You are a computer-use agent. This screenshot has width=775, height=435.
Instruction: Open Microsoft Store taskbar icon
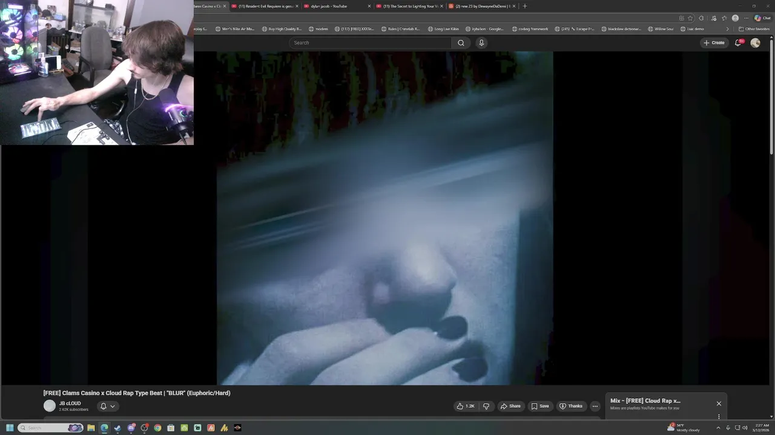click(x=171, y=428)
